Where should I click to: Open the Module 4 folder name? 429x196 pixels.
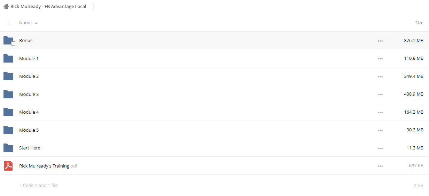(x=29, y=112)
